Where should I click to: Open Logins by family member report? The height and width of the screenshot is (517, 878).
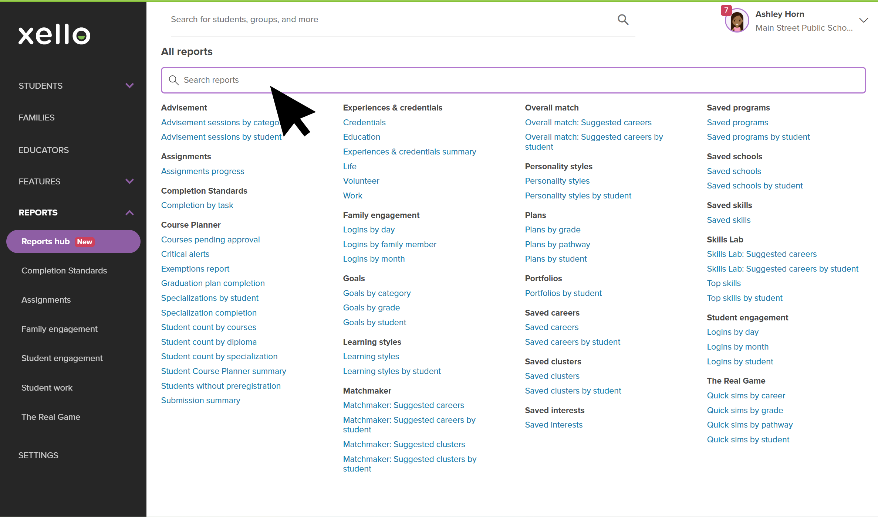click(390, 244)
